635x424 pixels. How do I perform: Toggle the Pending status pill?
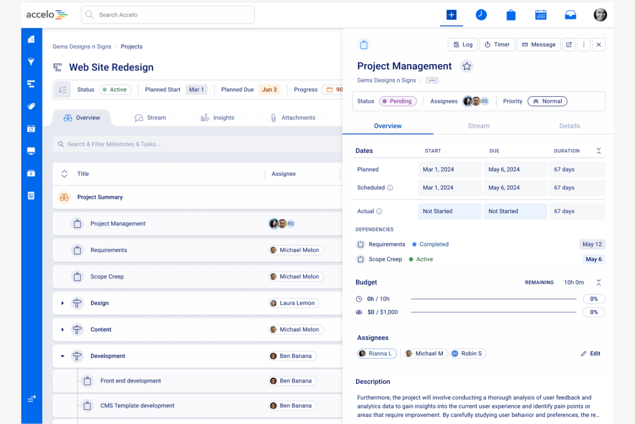click(397, 101)
